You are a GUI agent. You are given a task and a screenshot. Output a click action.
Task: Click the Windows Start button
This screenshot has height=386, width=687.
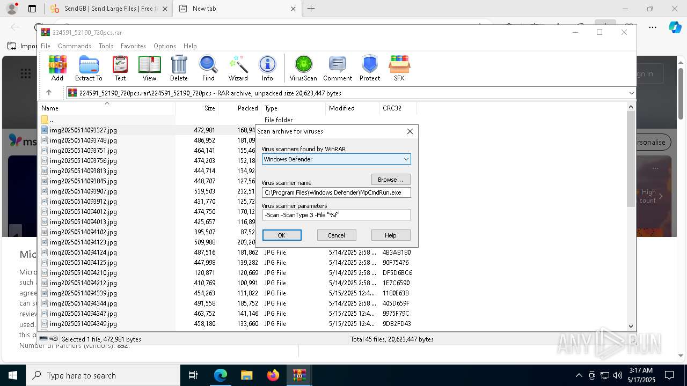point(13,375)
